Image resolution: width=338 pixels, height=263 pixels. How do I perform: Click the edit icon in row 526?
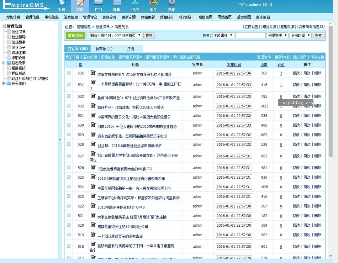[x=93, y=167]
